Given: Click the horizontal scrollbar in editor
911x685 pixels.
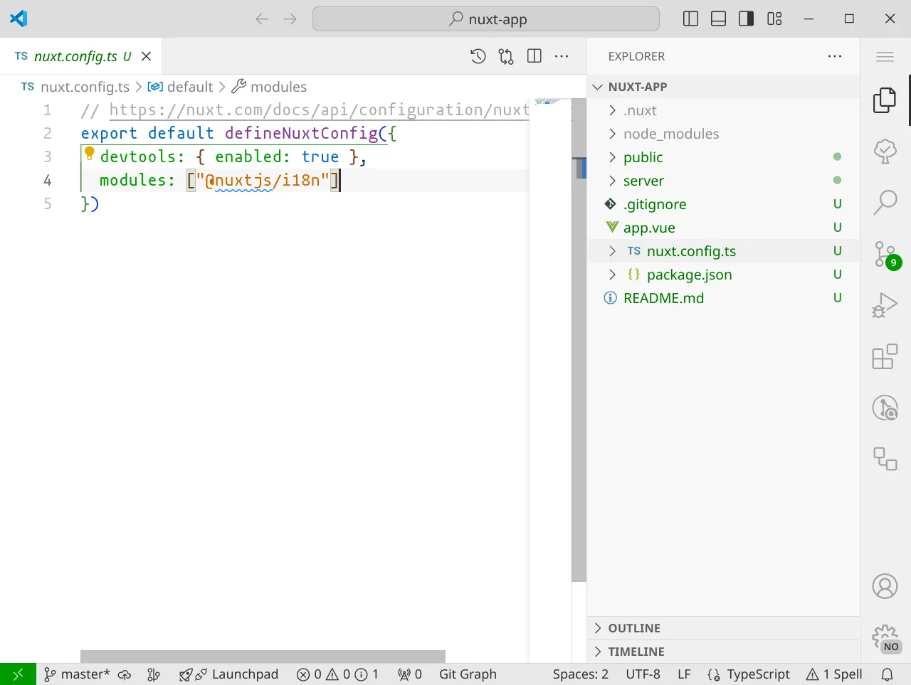Looking at the screenshot, I should click(x=263, y=656).
